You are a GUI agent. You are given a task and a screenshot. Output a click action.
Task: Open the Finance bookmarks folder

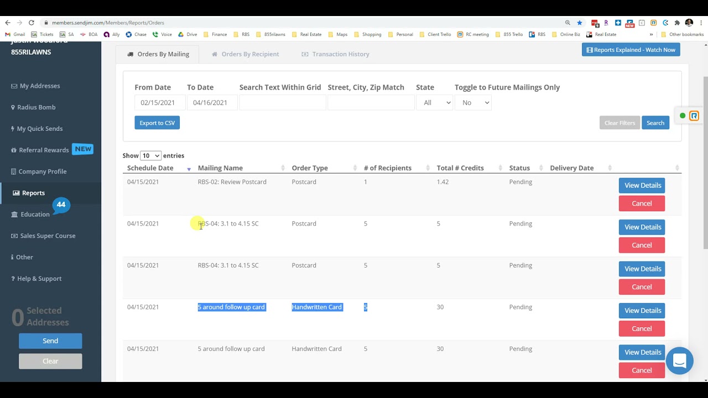tap(215, 34)
